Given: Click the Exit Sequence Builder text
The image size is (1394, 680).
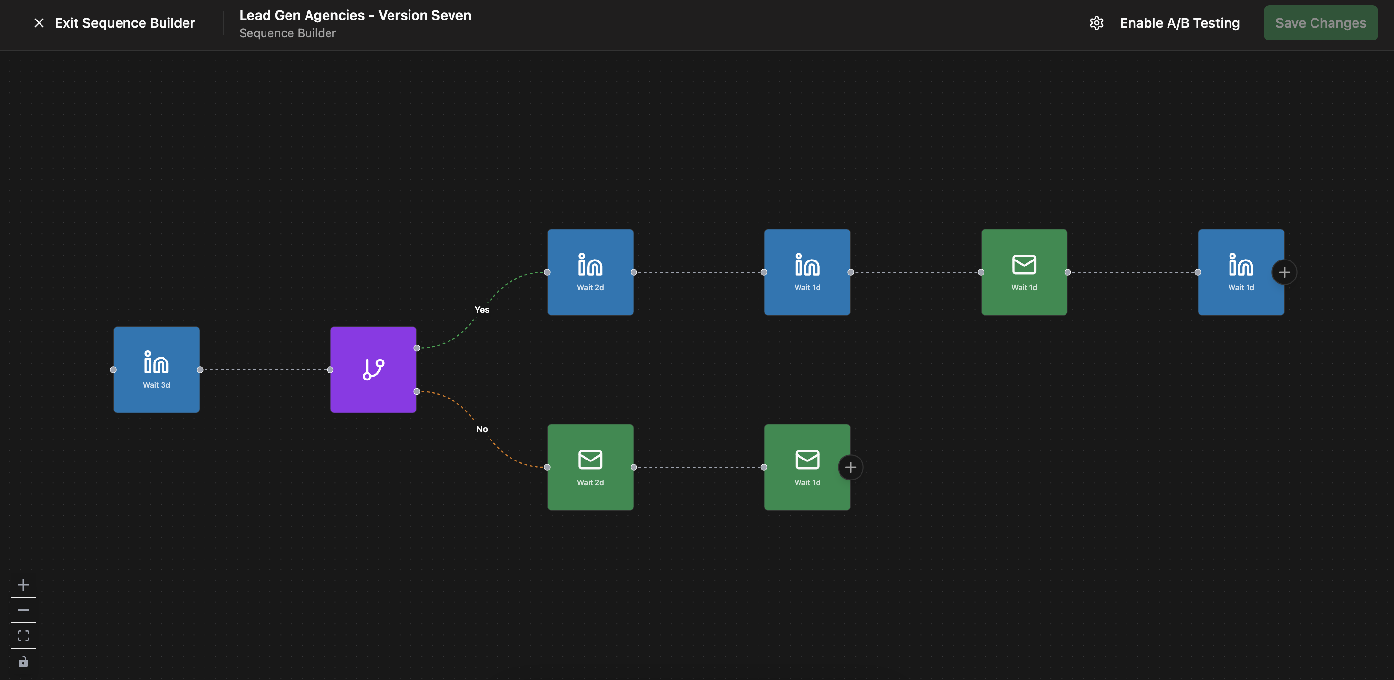Looking at the screenshot, I should coord(124,23).
